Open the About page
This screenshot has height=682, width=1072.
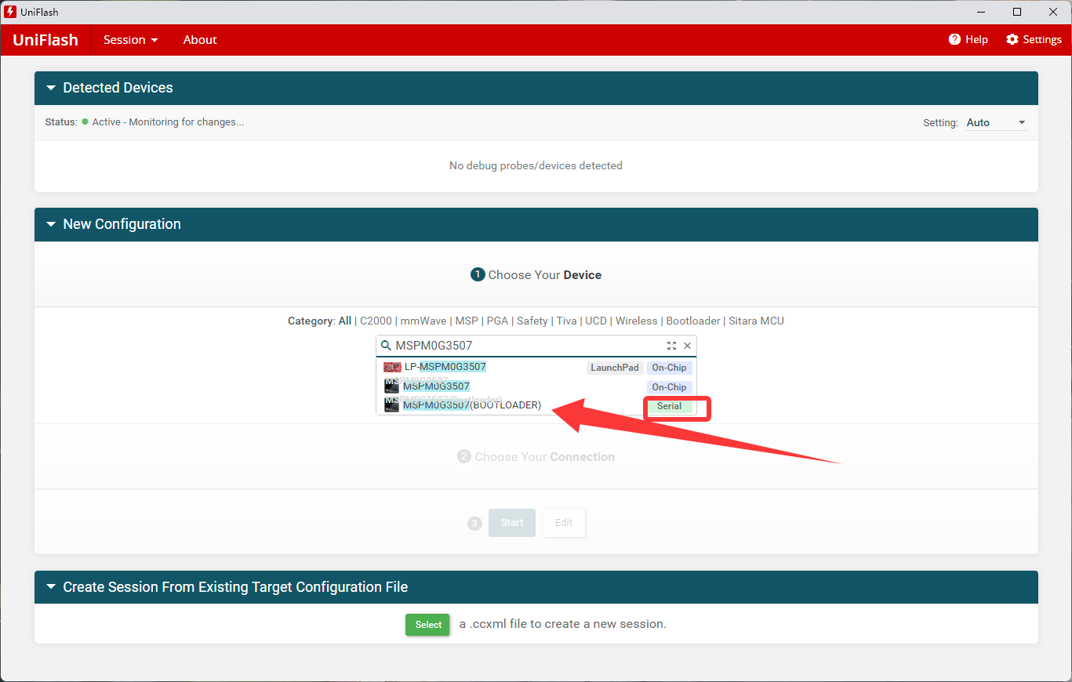click(x=200, y=40)
